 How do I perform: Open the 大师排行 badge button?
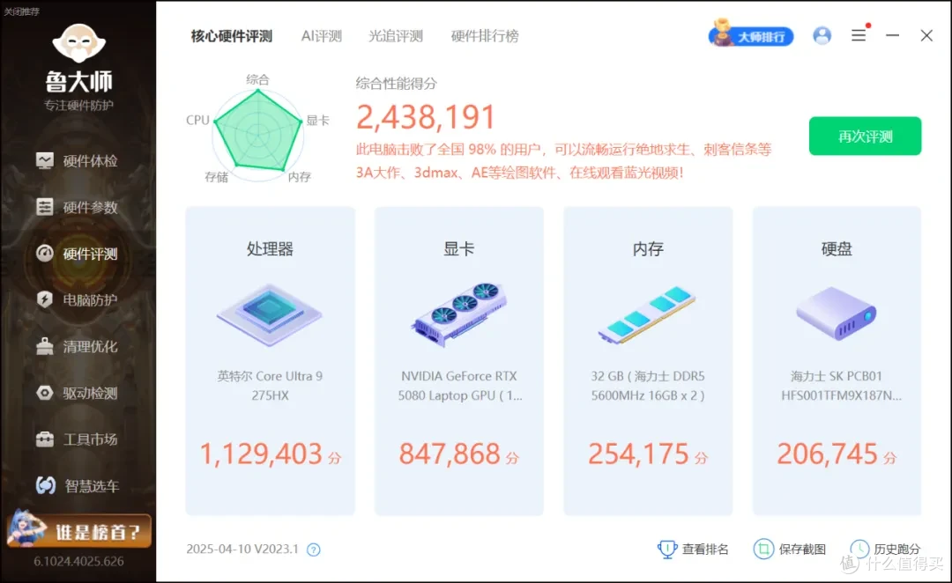pyautogui.click(x=751, y=35)
